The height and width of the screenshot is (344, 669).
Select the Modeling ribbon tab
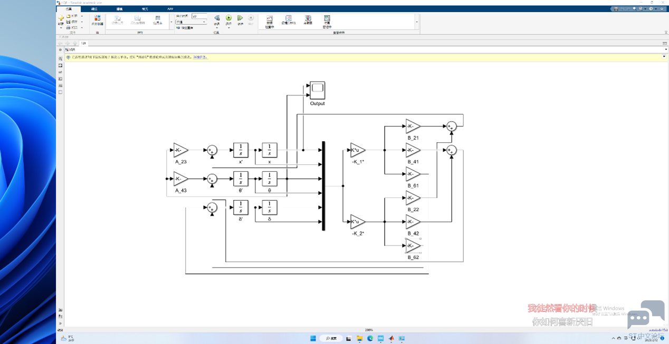[x=120, y=9]
